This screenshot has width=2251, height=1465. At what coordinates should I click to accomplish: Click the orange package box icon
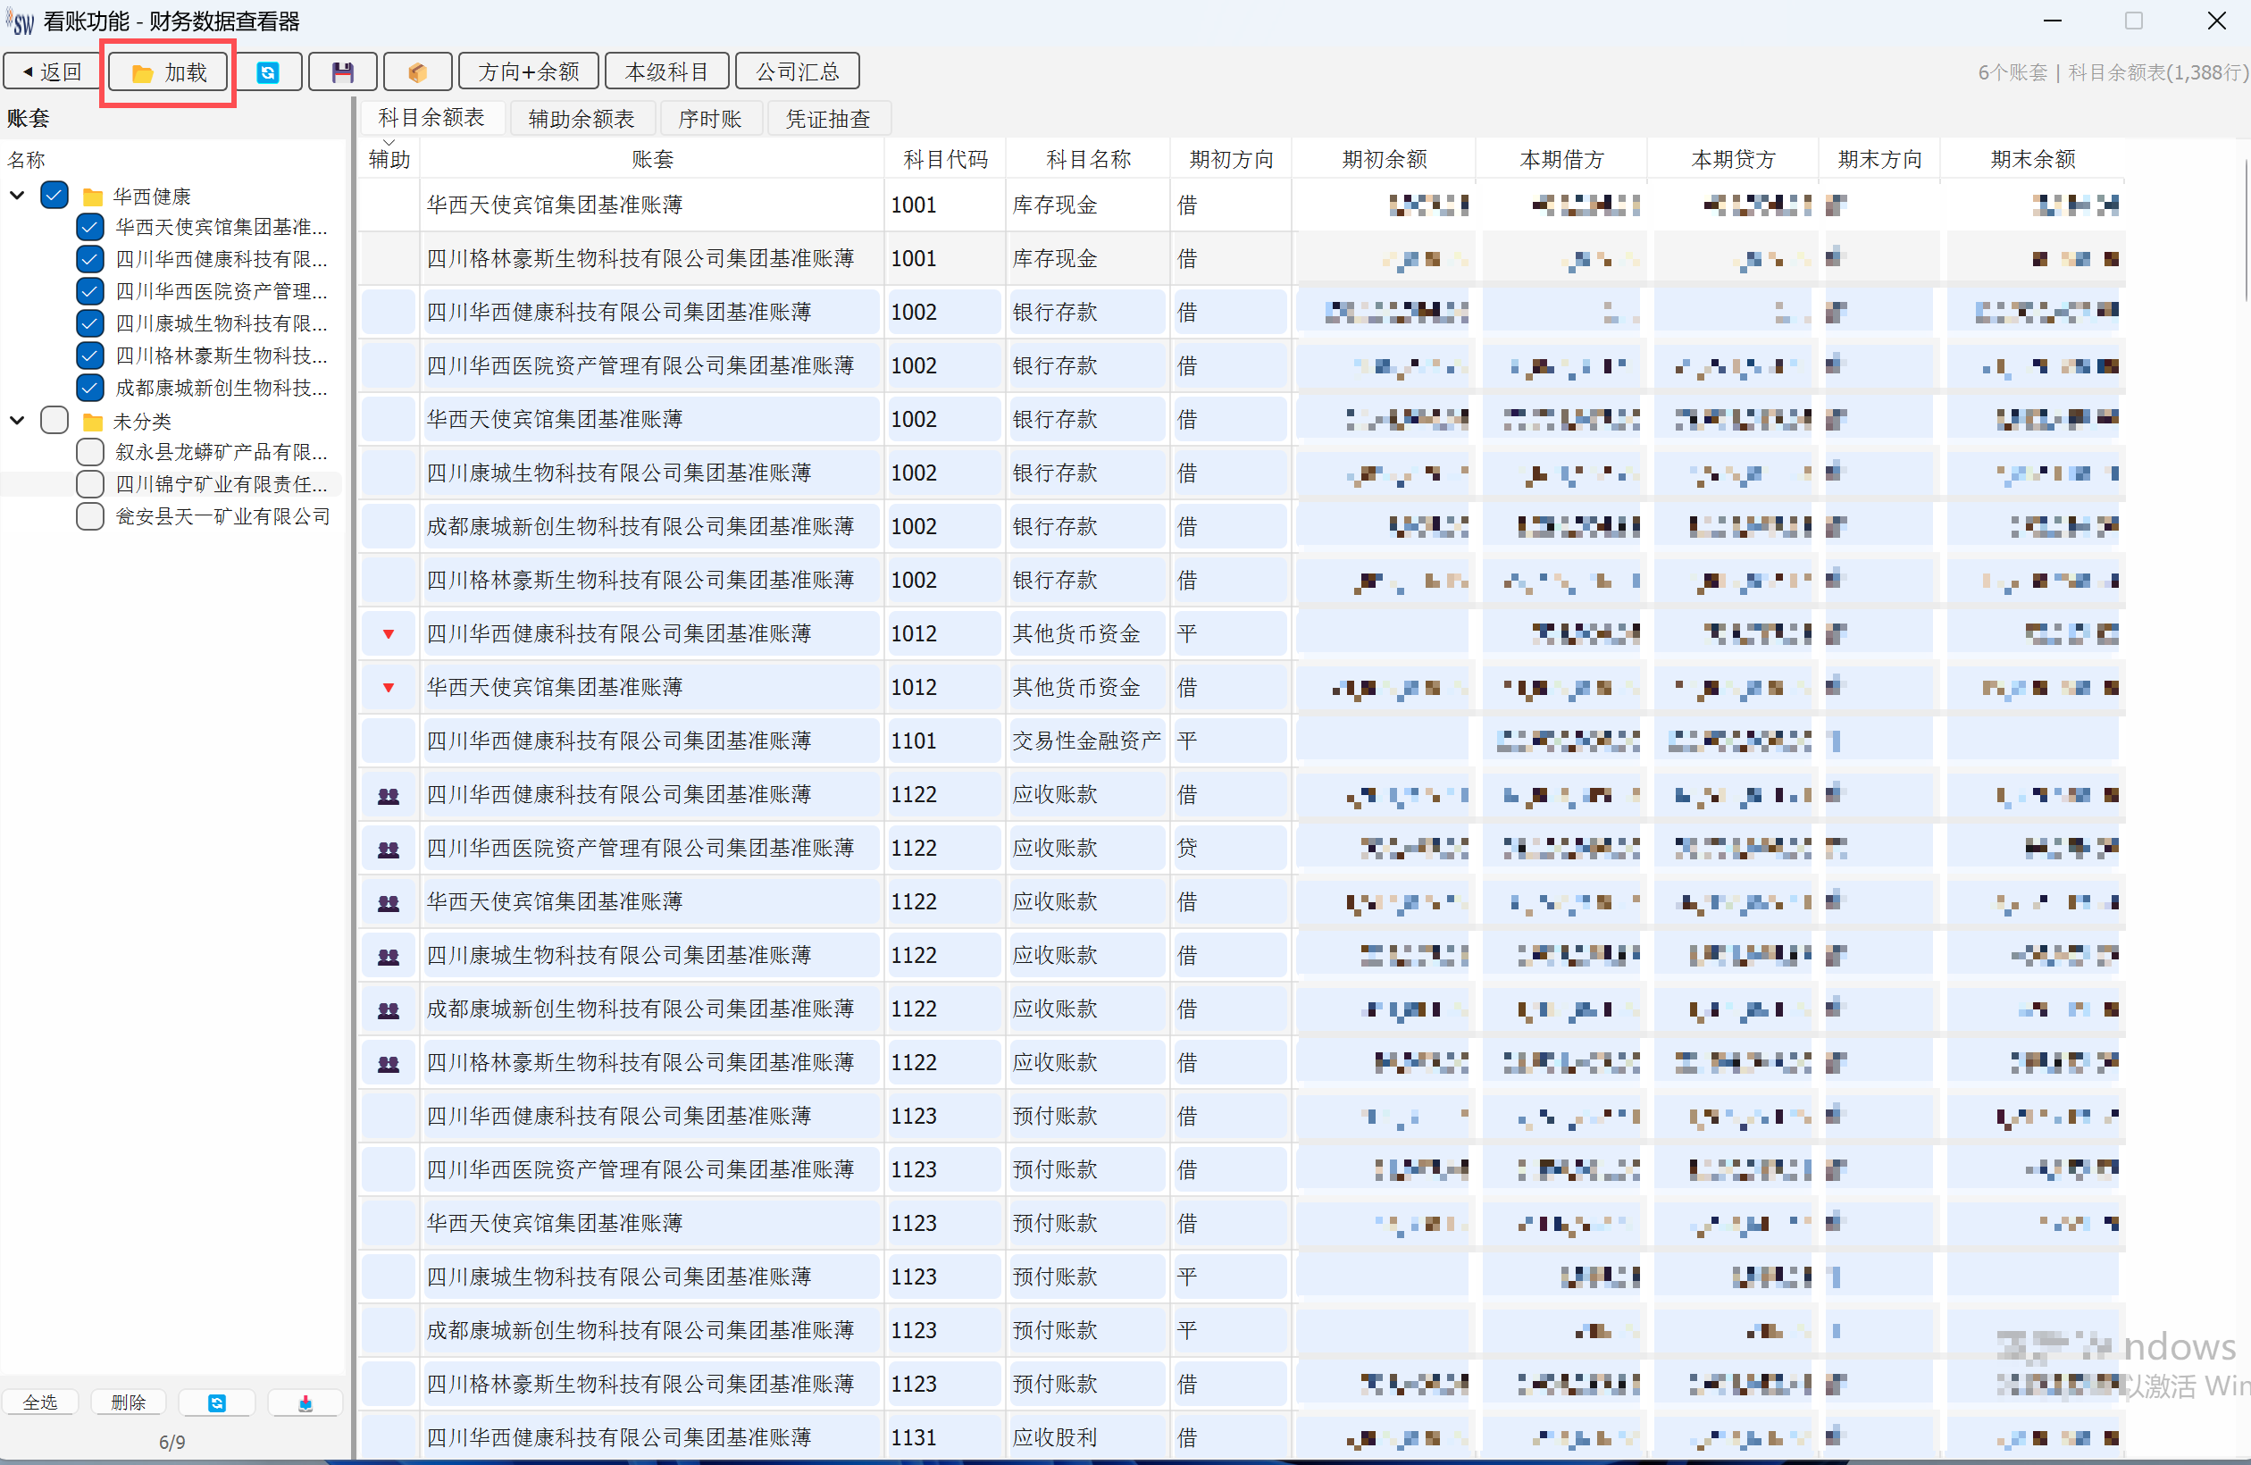tap(417, 73)
